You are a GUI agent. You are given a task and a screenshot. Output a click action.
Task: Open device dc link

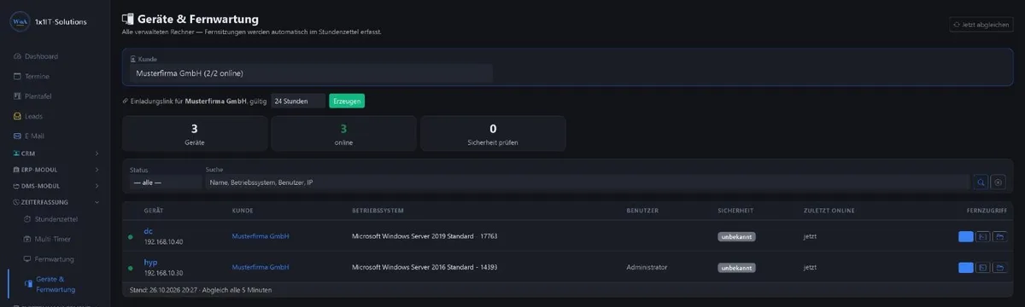point(148,231)
